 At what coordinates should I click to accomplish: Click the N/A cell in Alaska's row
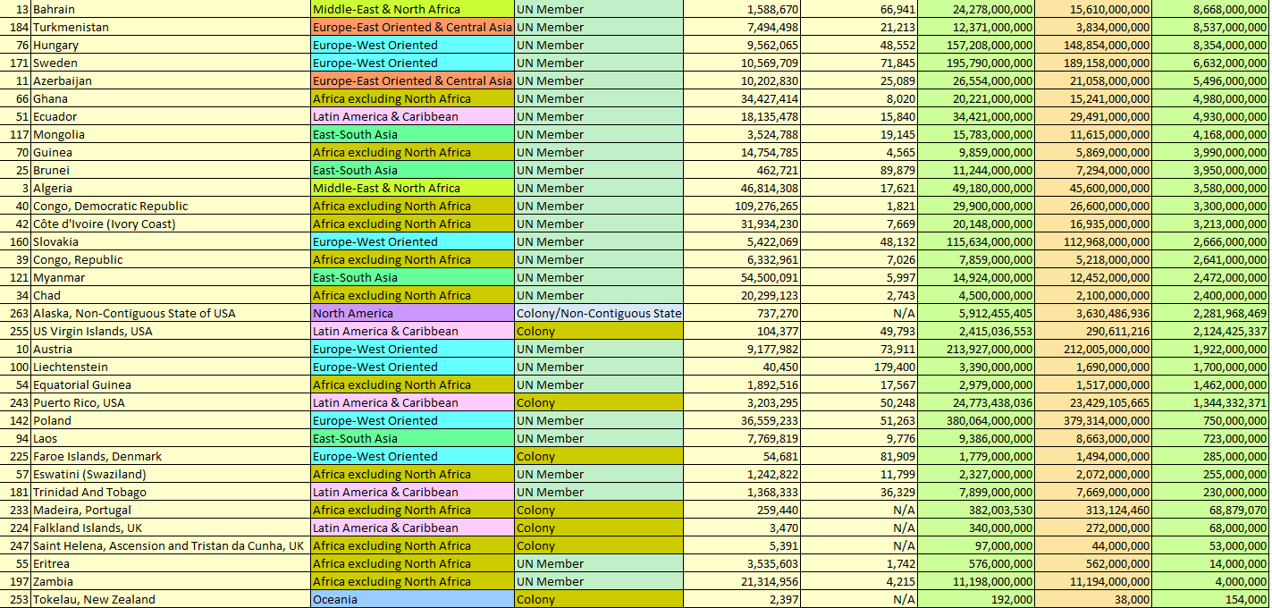(x=860, y=313)
